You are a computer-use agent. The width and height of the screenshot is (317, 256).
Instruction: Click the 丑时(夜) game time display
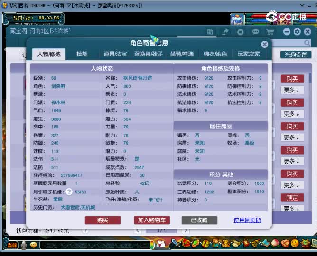point(23,18)
